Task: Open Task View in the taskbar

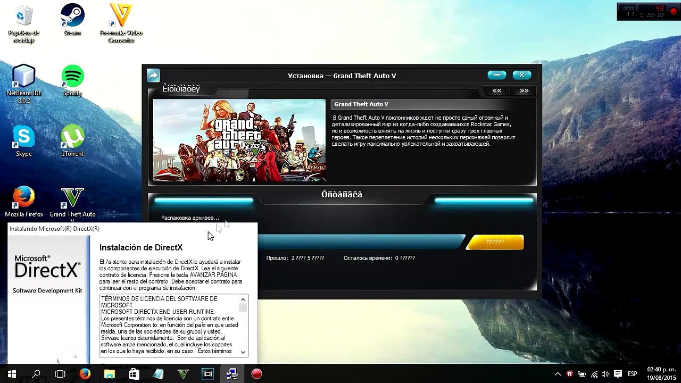Action: coord(60,374)
